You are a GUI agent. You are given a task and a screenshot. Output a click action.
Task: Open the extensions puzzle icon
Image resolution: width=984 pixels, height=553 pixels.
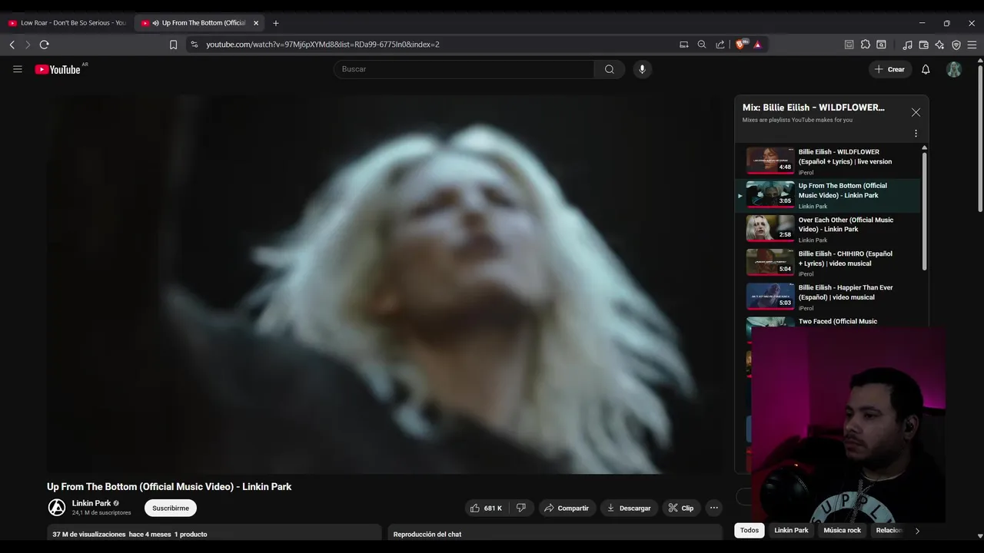pos(866,45)
